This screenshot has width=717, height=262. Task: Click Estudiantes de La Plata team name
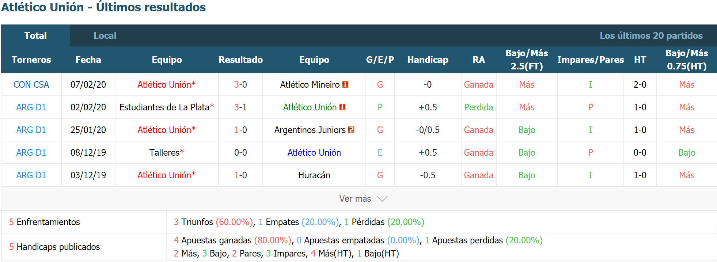[x=164, y=107]
